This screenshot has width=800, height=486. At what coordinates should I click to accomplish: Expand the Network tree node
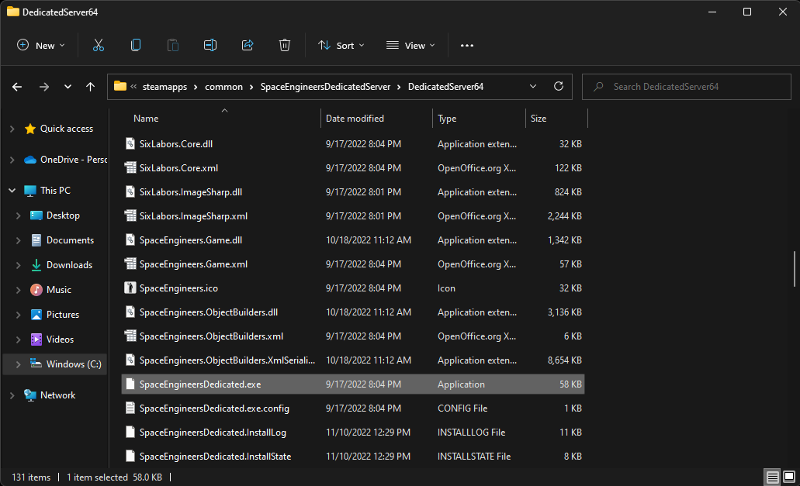click(12, 395)
